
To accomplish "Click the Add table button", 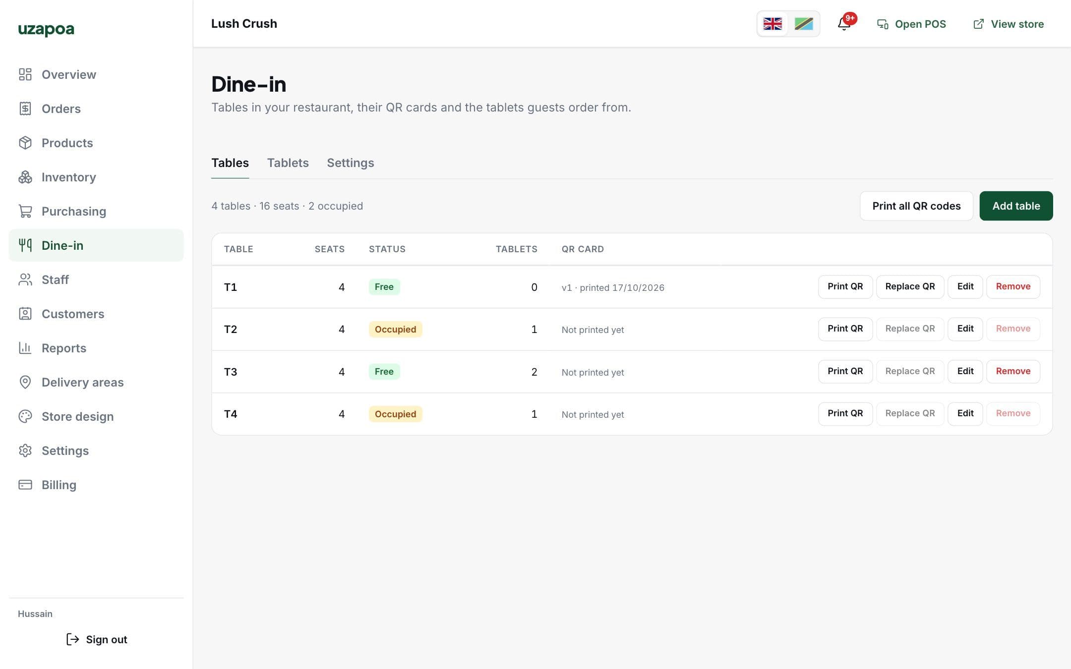I will click(x=1016, y=206).
